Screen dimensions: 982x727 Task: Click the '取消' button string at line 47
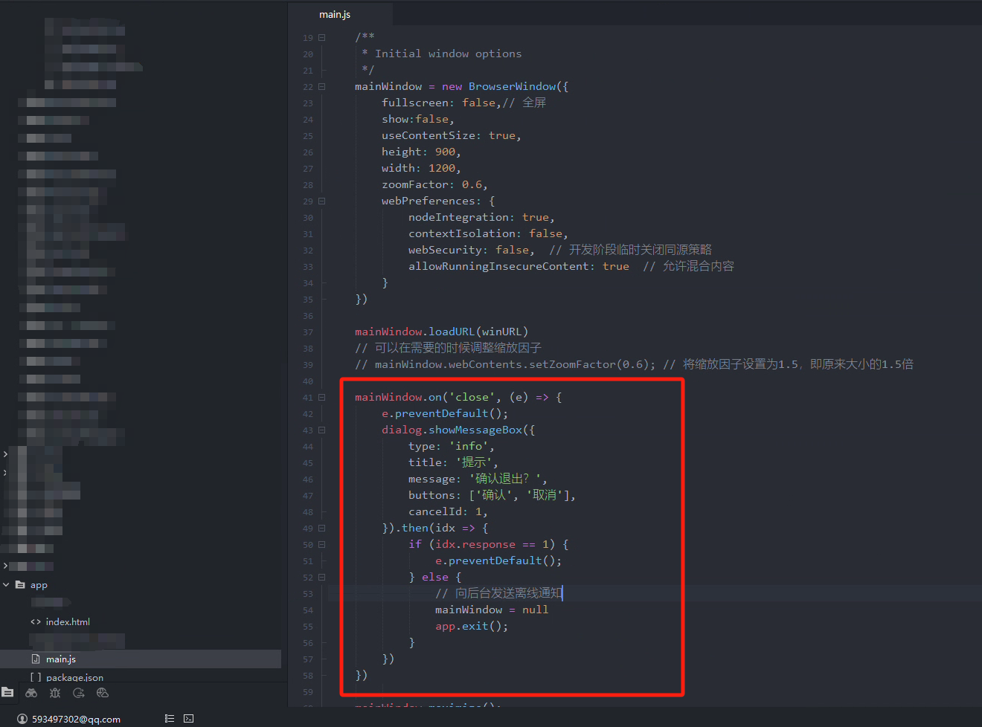(545, 495)
